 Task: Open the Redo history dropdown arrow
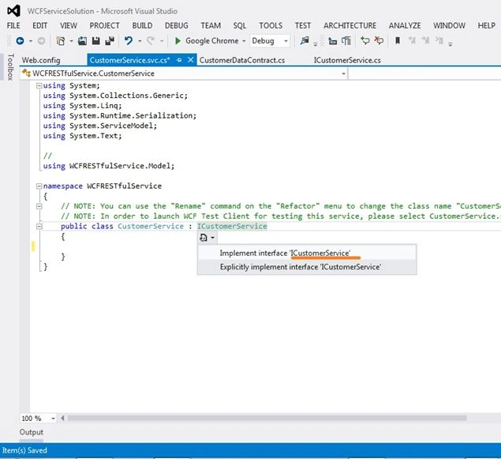pyautogui.click(x=162, y=41)
